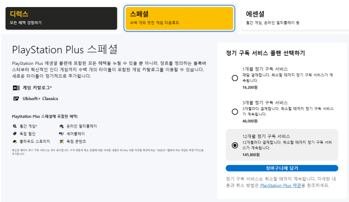Click the 장바구니에 담기 button

click(282, 168)
